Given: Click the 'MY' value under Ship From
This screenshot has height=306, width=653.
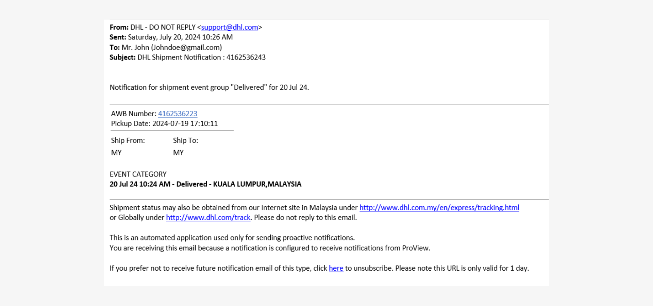Looking at the screenshot, I should tap(116, 153).
